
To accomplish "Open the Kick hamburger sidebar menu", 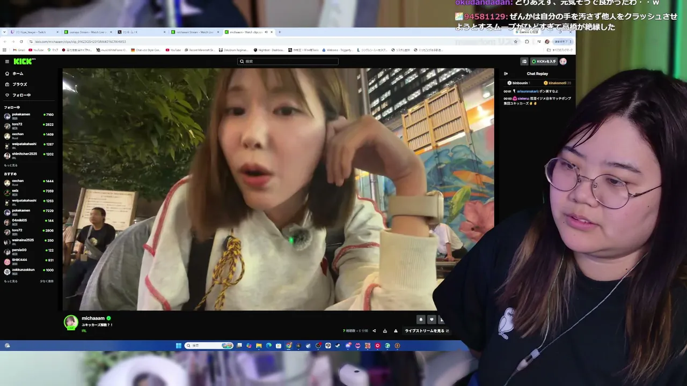I will (7, 62).
